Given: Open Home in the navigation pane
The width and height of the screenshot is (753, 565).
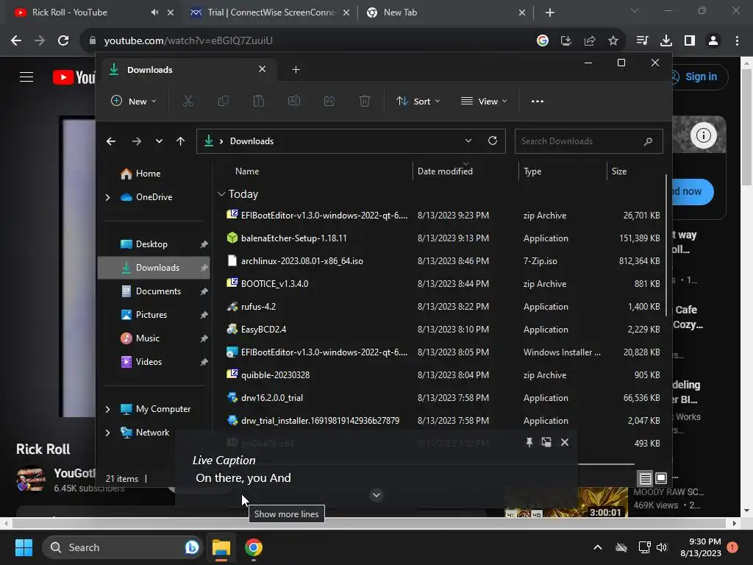Looking at the screenshot, I should coord(148,174).
